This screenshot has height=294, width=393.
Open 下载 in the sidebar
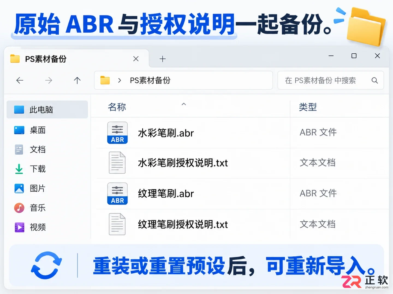pyautogui.click(x=47, y=169)
